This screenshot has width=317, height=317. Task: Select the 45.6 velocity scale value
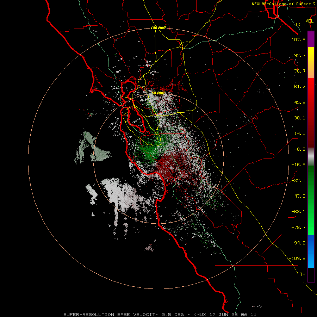[x=300, y=102]
